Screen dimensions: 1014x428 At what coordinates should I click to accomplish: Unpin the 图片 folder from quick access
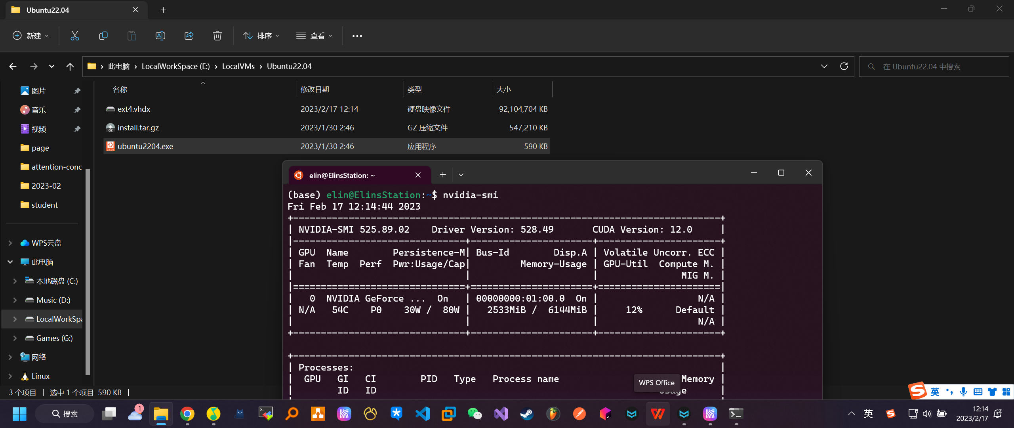(x=77, y=91)
